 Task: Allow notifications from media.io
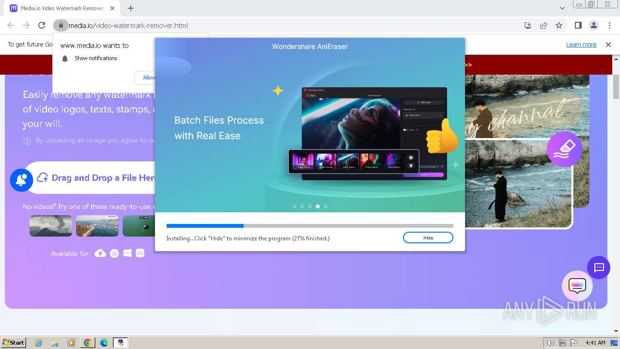(145, 78)
